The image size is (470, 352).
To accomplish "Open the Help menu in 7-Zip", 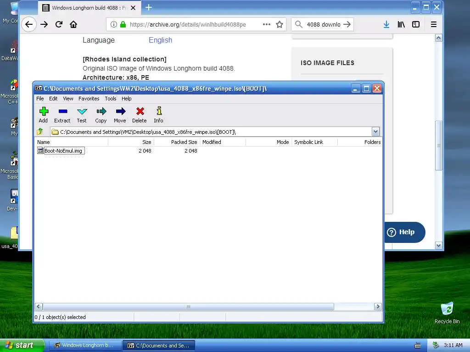I will click(x=127, y=99).
